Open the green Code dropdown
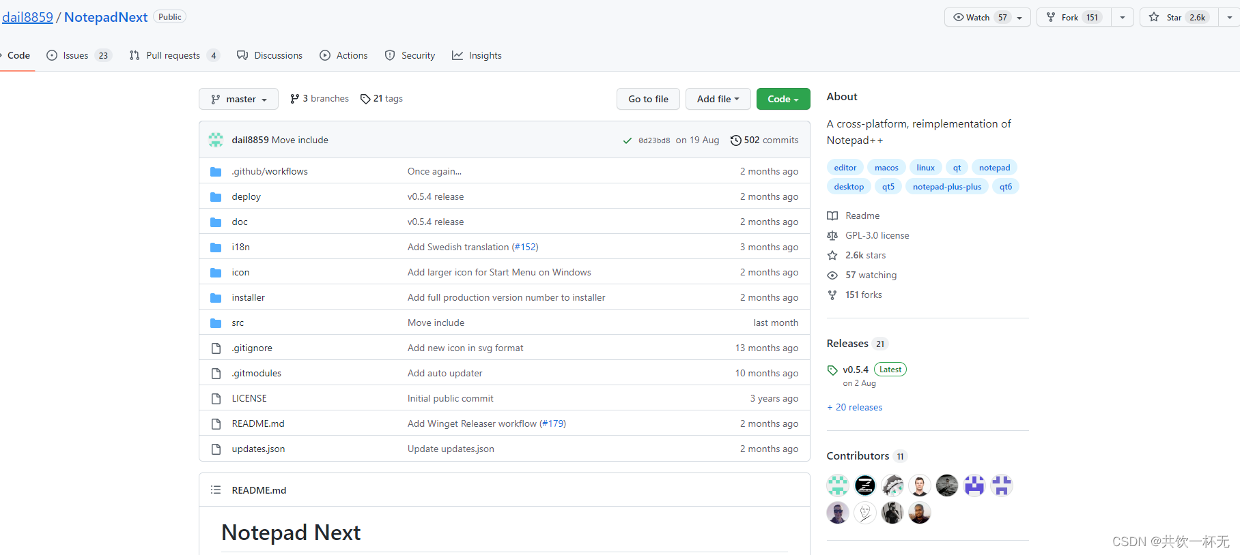1240x555 pixels. 783,99
